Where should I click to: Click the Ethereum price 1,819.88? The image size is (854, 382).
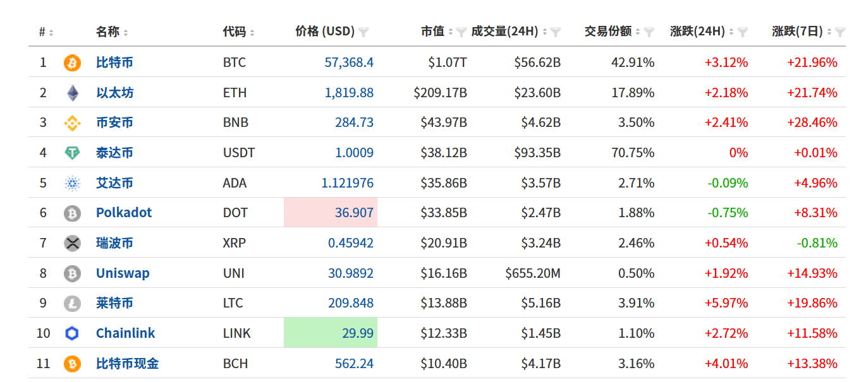pos(349,93)
